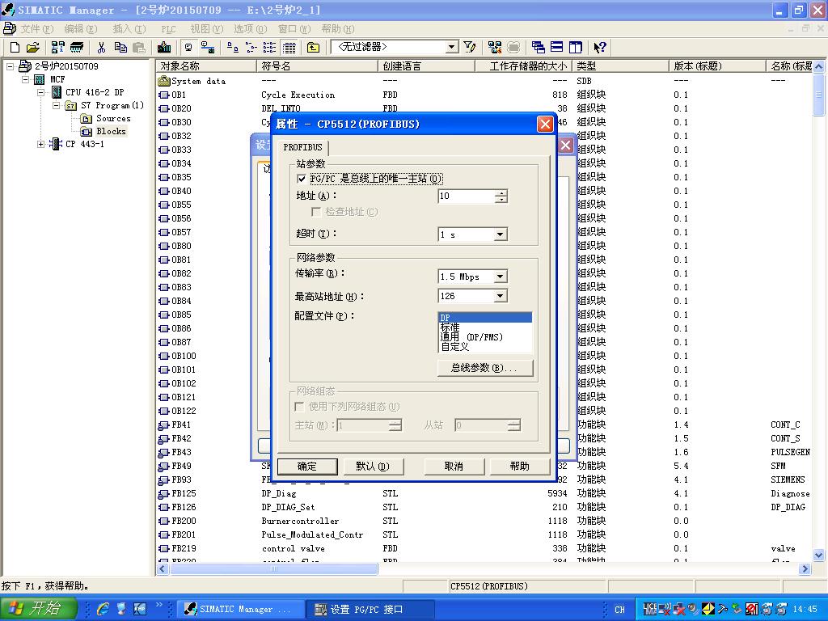Open the 文件(F) menu
The height and width of the screenshot is (621, 828).
(x=37, y=29)
